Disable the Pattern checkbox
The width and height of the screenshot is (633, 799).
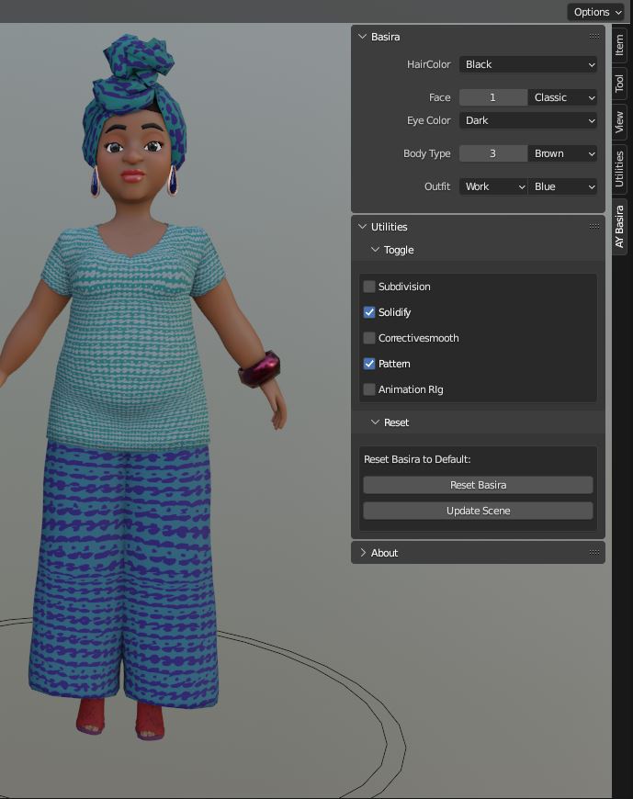tap(369, 364)
